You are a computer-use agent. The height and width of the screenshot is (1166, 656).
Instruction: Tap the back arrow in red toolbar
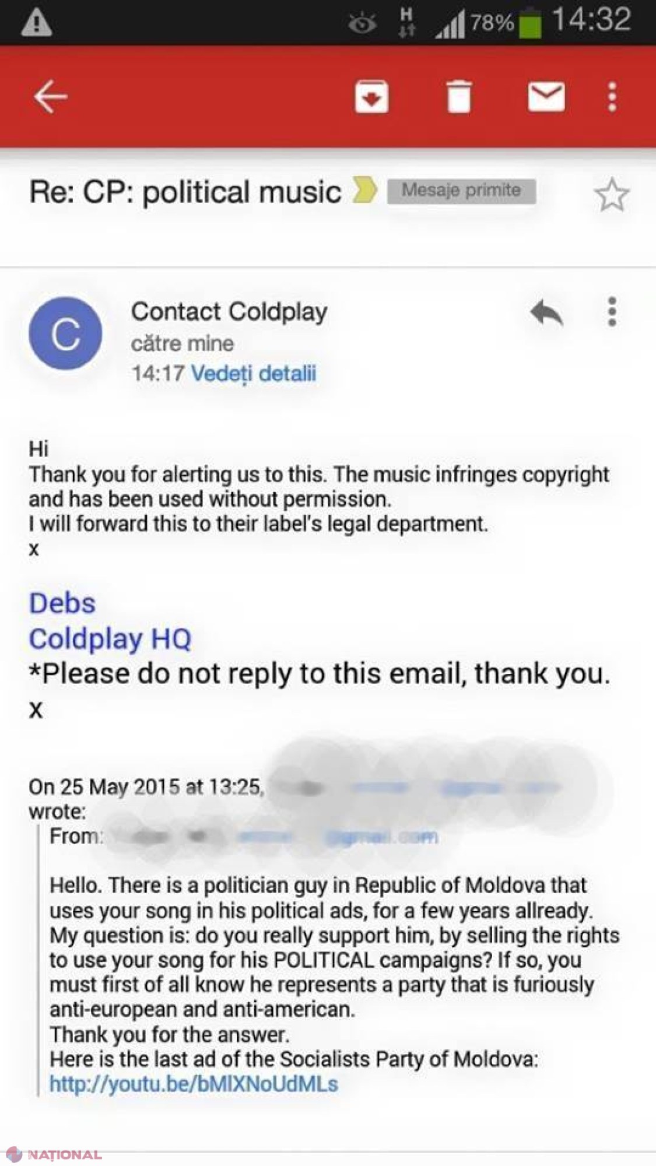click(50, 97)
